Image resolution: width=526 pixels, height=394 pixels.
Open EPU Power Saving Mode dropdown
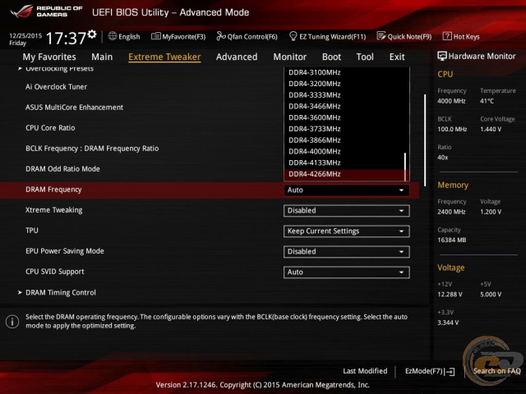(x=346, y=252)
